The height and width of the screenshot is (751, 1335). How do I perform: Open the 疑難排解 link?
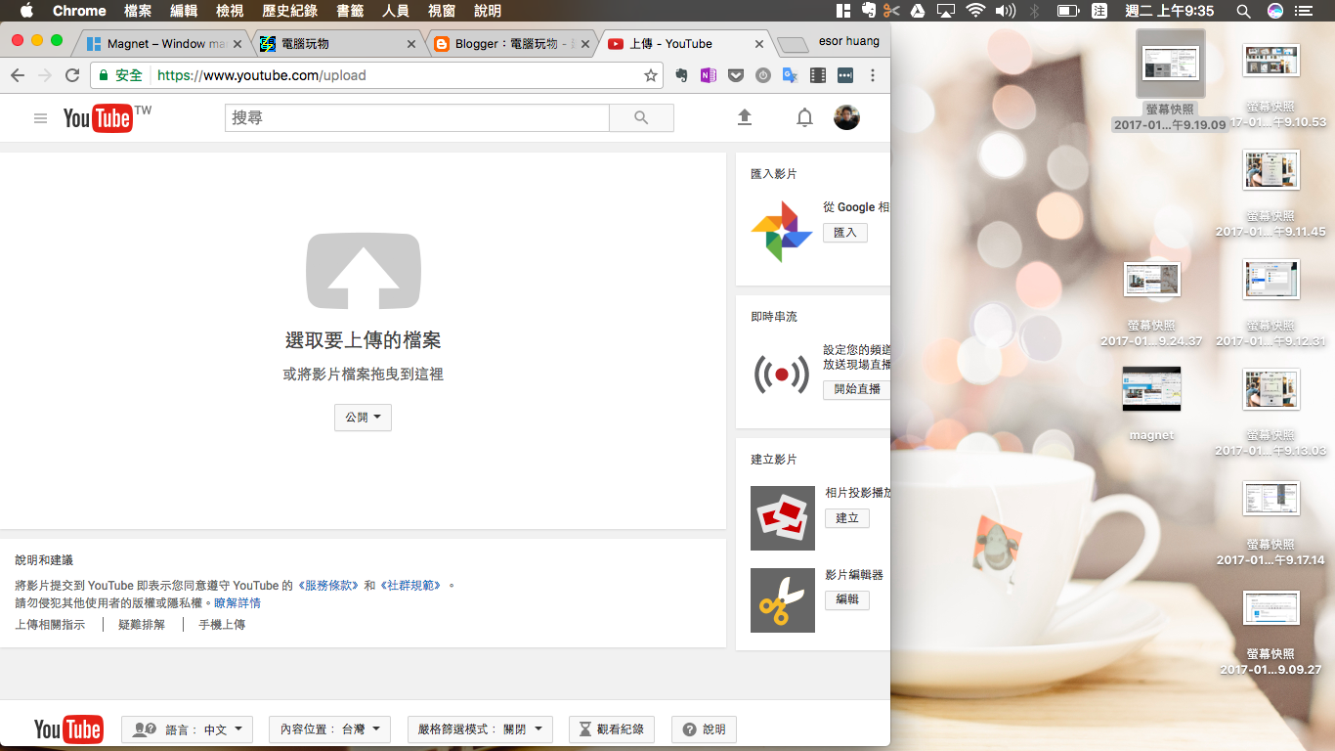point(142,625)
